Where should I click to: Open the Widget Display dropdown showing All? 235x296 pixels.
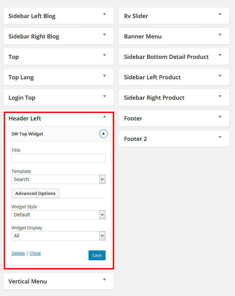click(x=58, y=236)
